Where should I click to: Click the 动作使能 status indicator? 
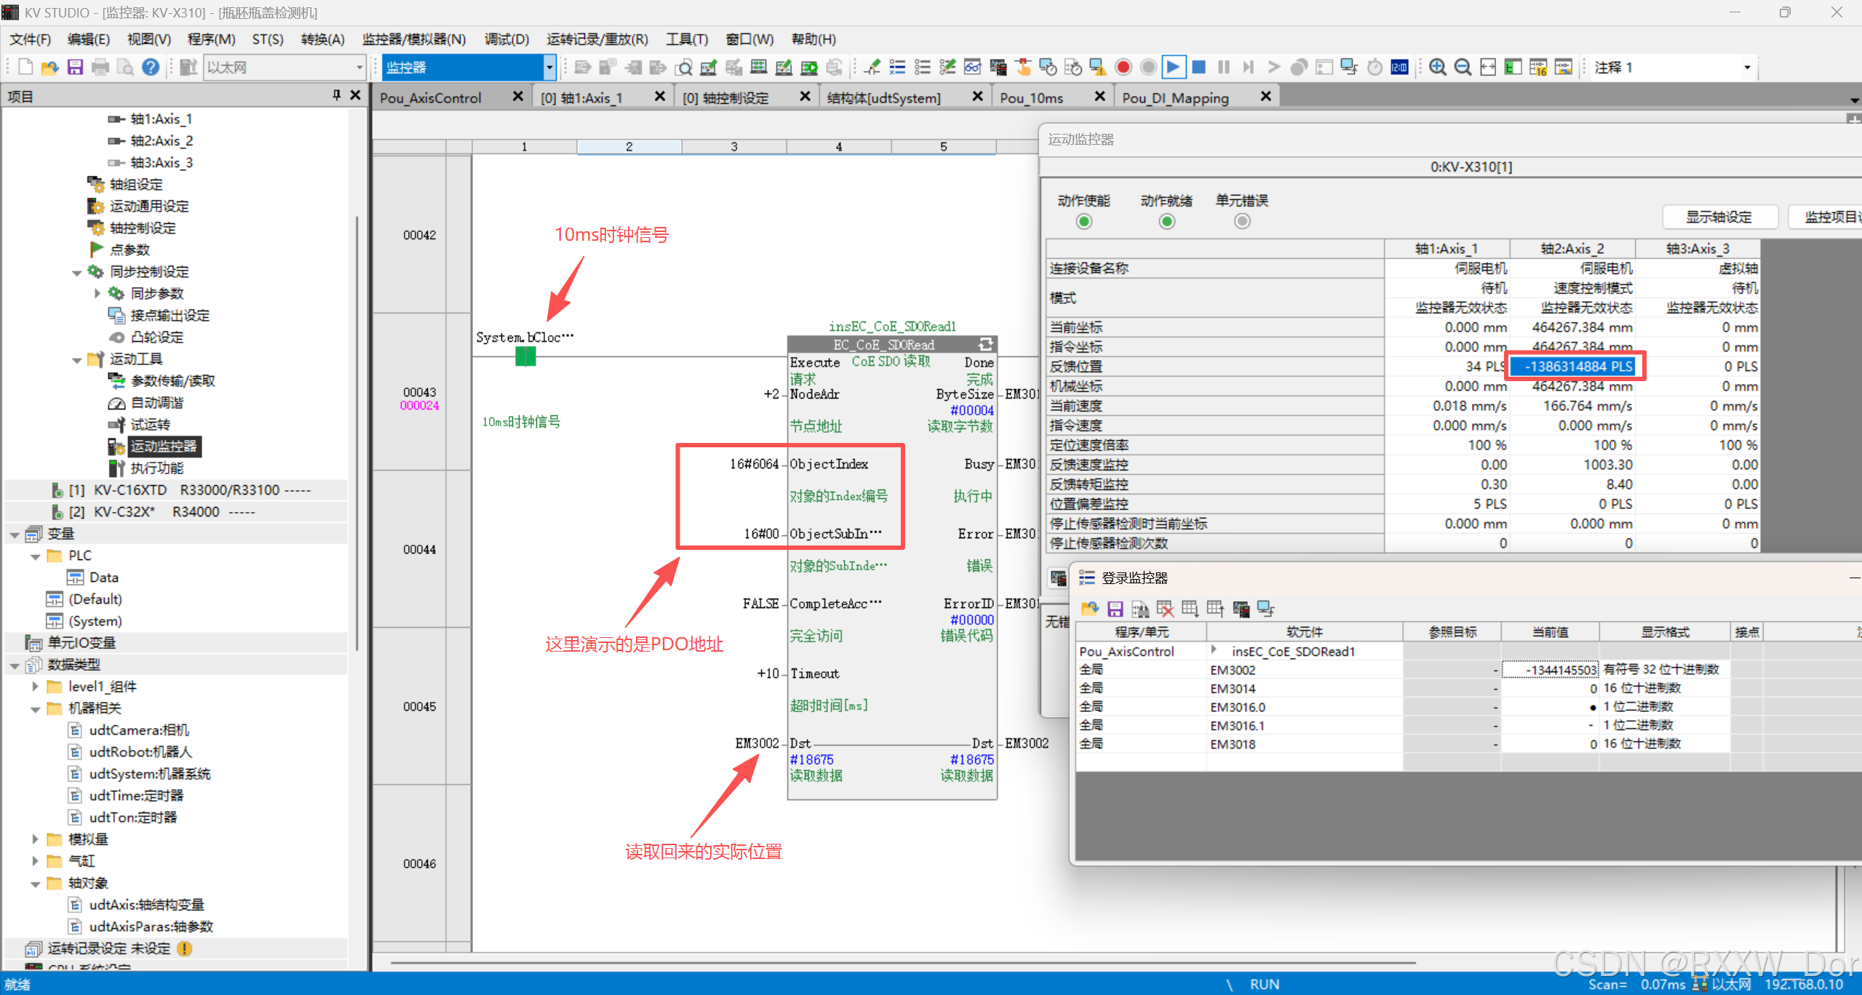tap(1083, 221)
